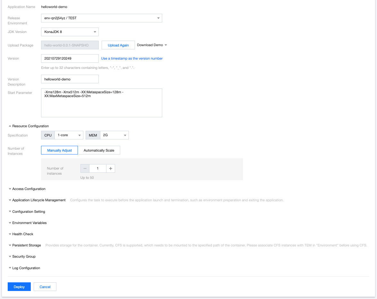The width and height of the screenshot is (377, 299).
Task: Click the number of instances value field
Action: tap(97, 169)
